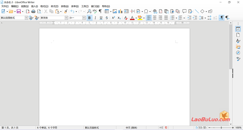Open the 编辑(E) menu

coord(15,6)
